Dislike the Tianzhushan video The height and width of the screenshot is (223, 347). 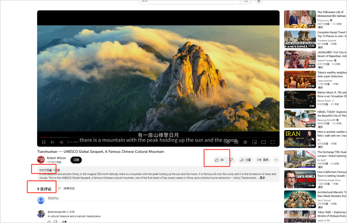231,160
